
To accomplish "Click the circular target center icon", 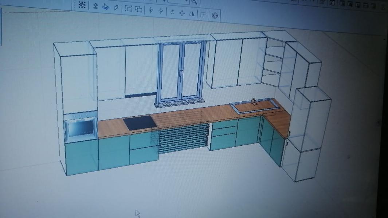I will pos(215,16).
